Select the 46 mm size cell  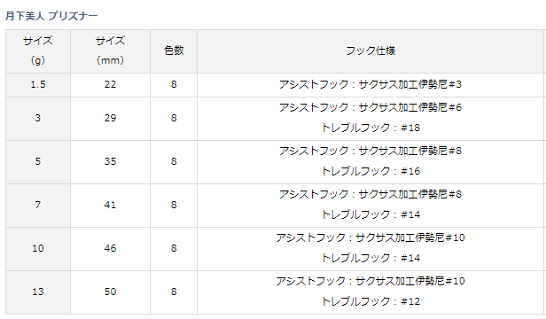tap(110, 249)
